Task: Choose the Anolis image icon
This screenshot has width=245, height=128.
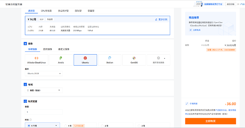Action: (61, 58)
